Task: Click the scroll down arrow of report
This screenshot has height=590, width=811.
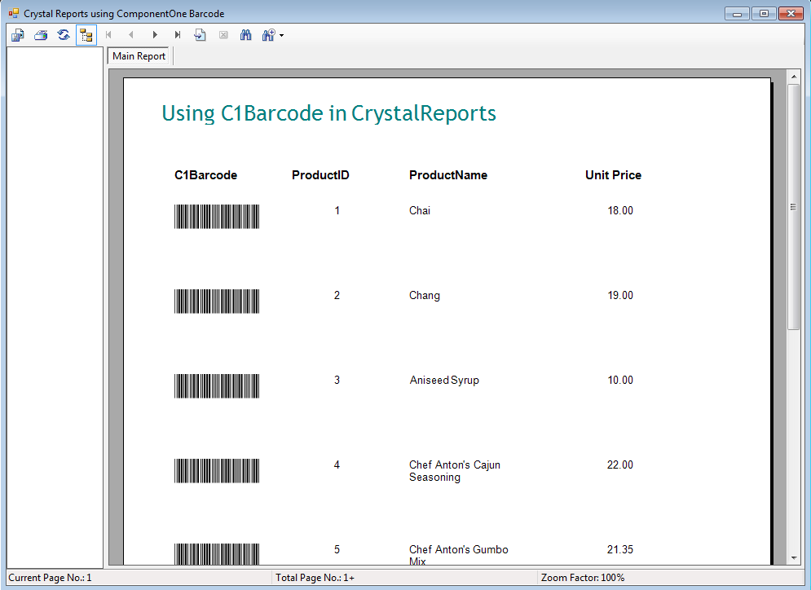Action: pyautogui.click(x=794, y=557)
